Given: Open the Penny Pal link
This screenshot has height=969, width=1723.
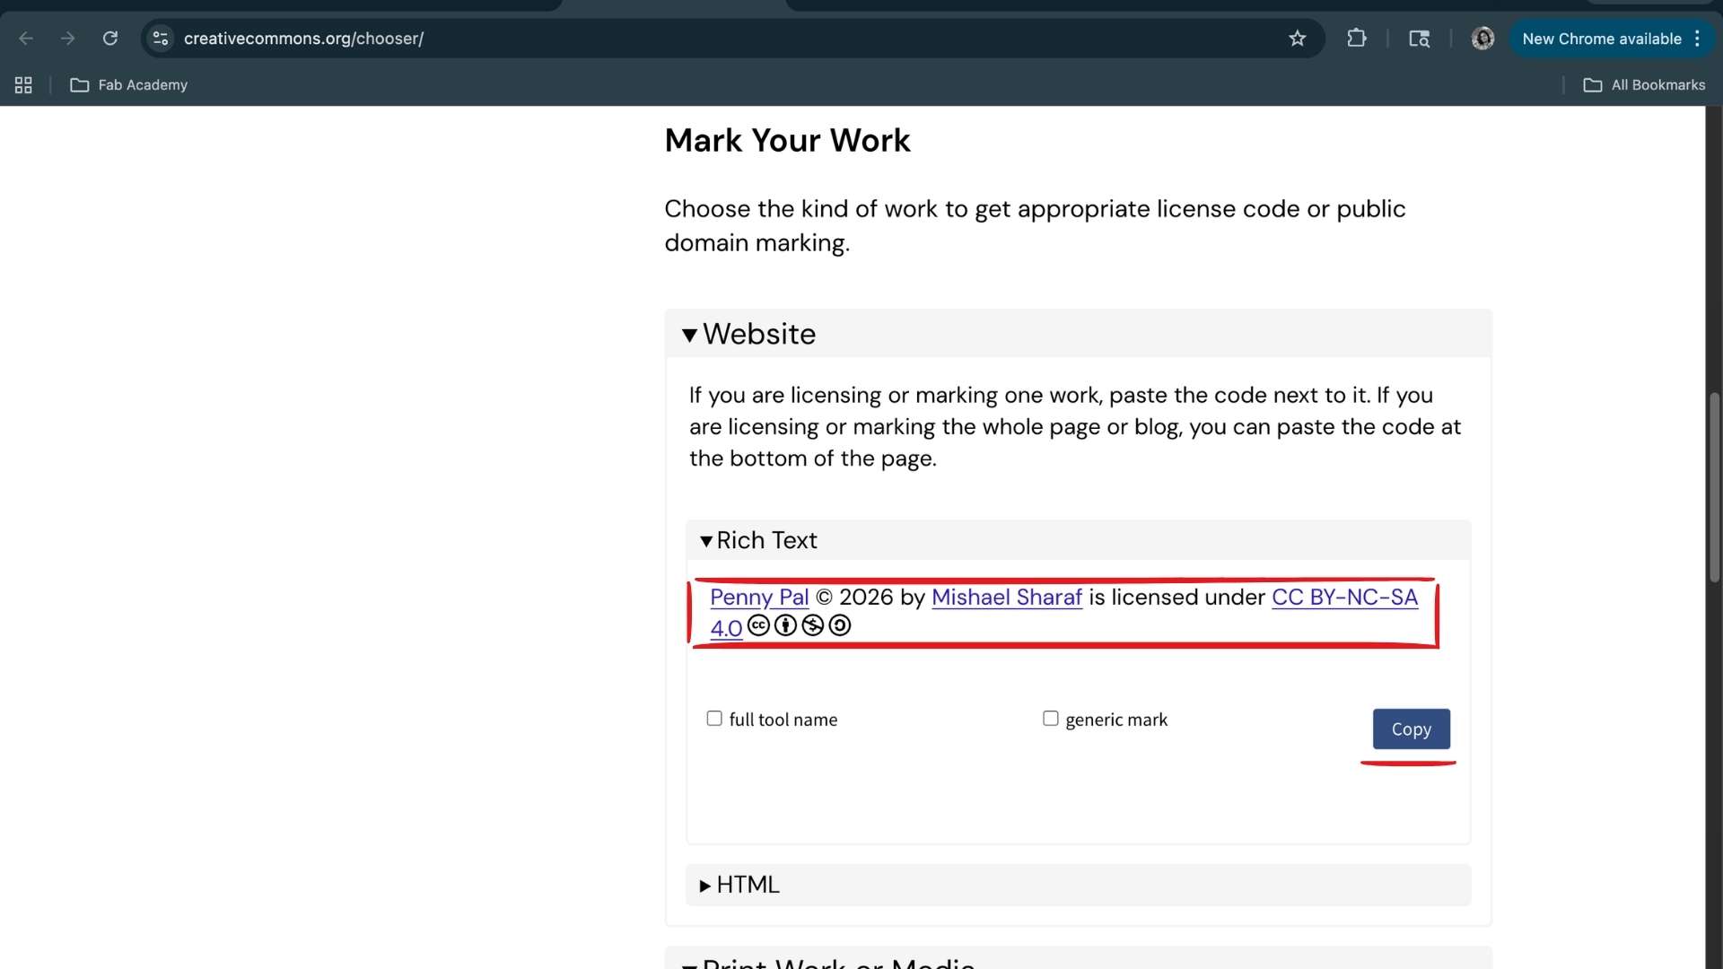Looking at the screenshot, I should (759, 598).
